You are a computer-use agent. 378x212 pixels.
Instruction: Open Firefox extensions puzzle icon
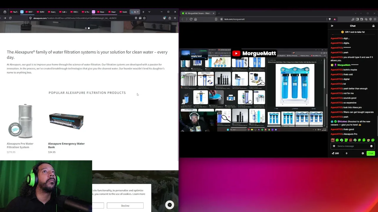(170, 18)
